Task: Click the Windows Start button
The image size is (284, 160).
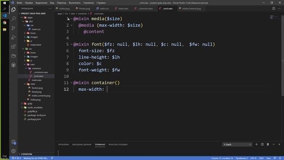Action: 4,3
